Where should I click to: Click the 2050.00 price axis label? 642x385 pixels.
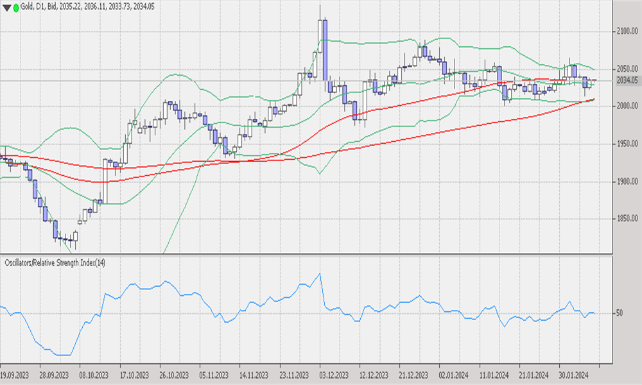(627, 69)
